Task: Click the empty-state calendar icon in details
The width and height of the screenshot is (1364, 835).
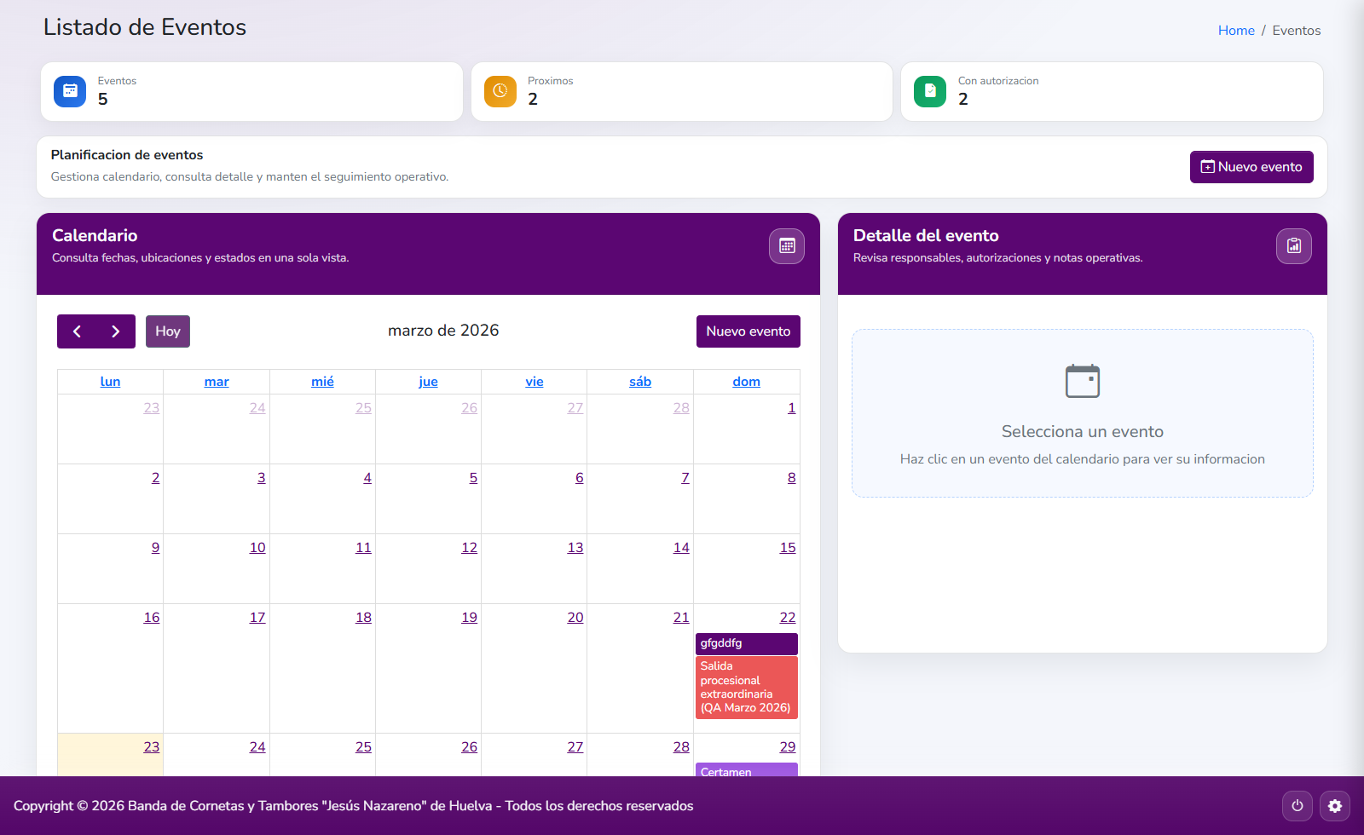Action: 1082,381
